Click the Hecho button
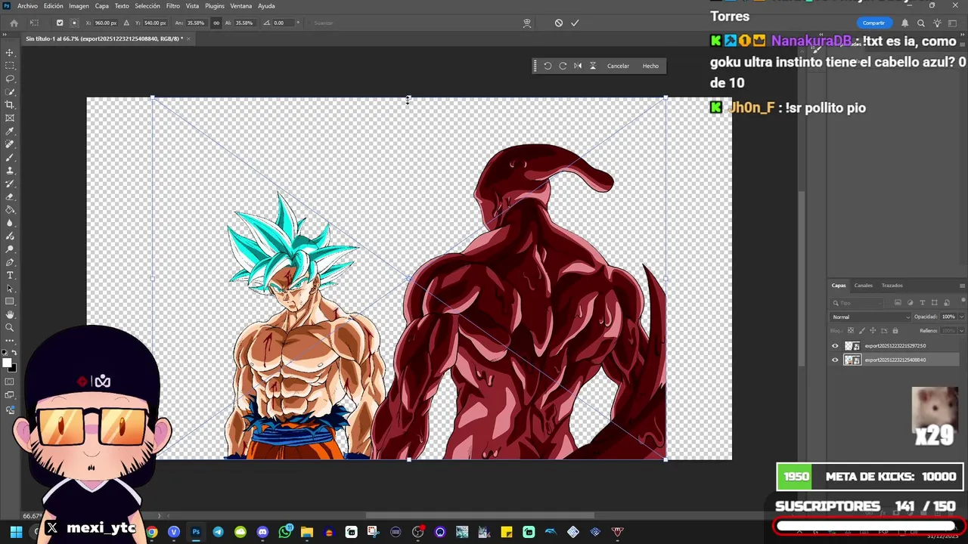The height and width of the screenshot is (544, 968). pyautogui.click(x=650, y=66)
